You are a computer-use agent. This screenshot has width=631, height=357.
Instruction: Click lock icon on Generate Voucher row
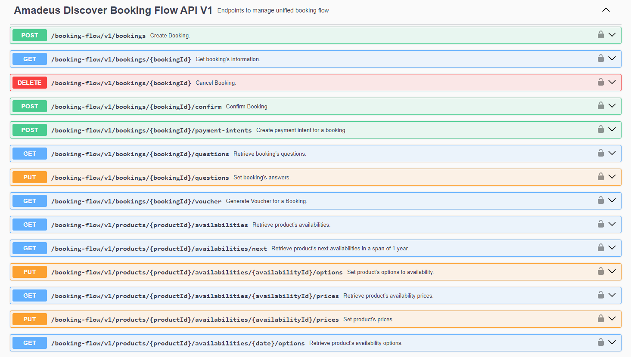click(x=600, y=200)
